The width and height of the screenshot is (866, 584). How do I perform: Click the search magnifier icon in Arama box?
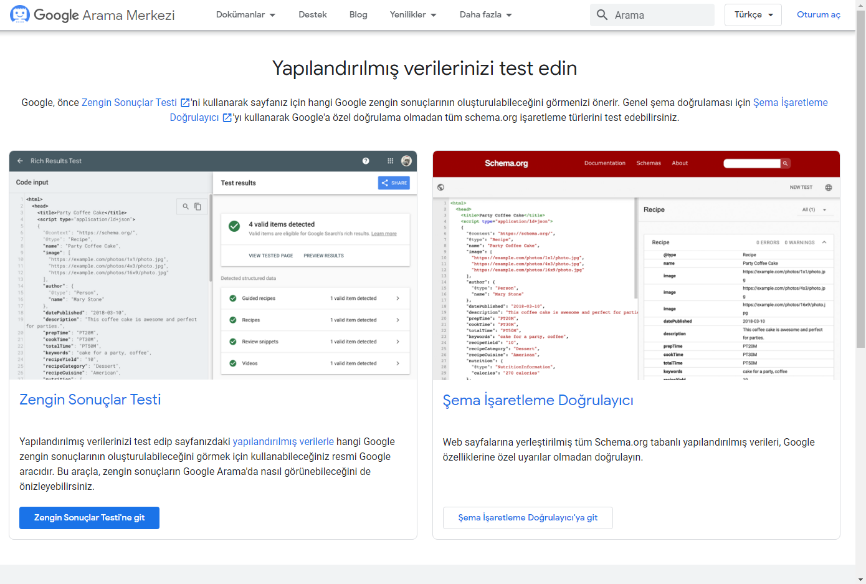(602, 14)
